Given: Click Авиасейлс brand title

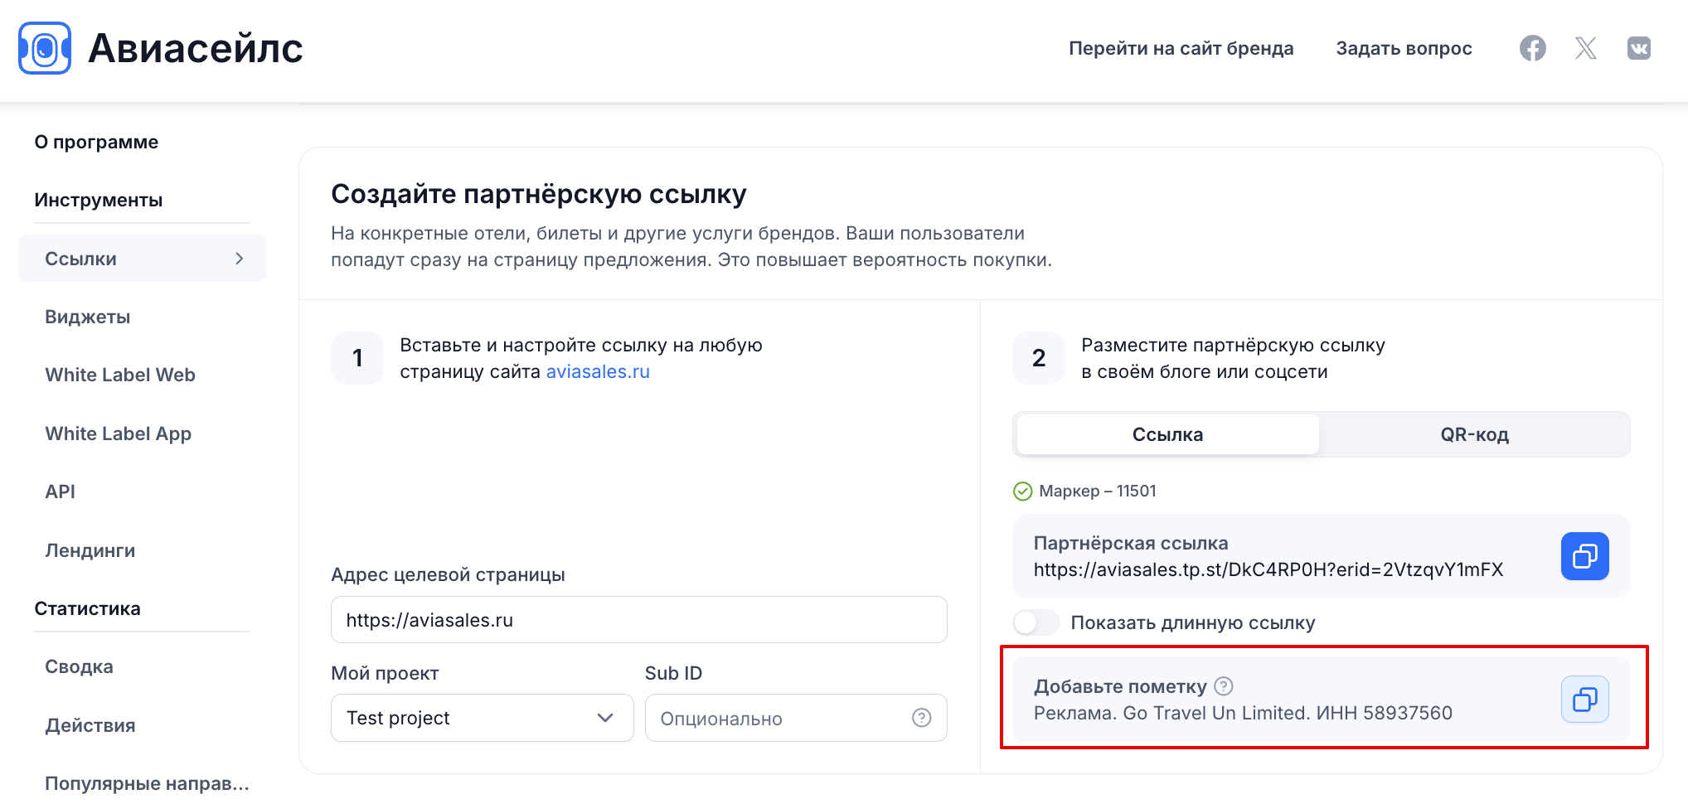Looking at the screenshot, I should coord(195,48).
